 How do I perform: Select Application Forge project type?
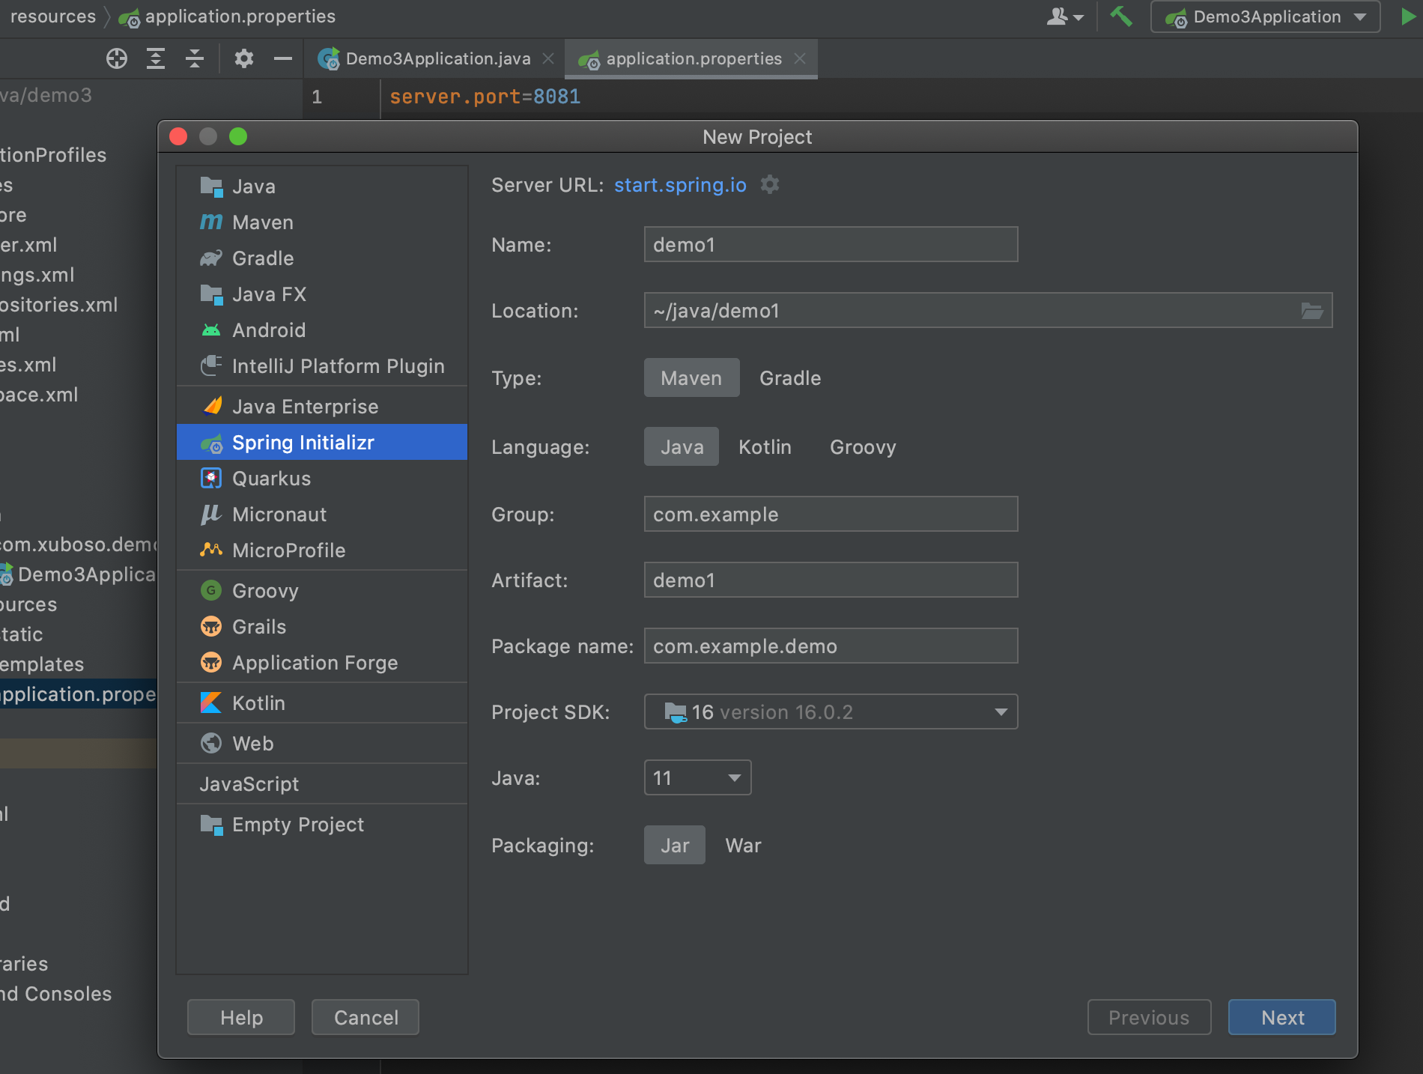(x=322, y=663)
